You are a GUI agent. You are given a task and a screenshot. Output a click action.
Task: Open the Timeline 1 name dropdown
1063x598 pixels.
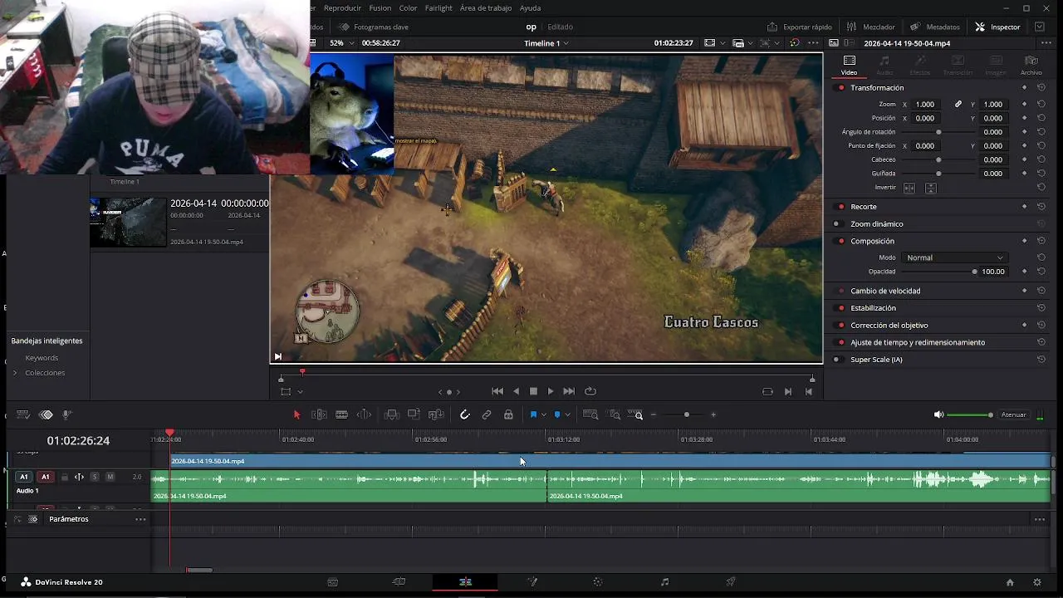click(x=546, y=43)
